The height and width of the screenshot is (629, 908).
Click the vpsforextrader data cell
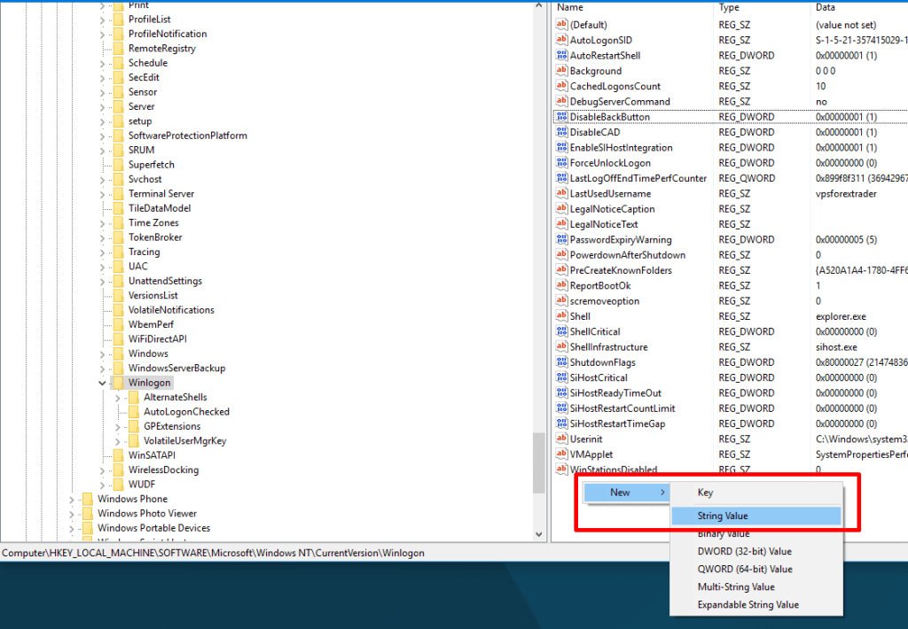click(x=846, y=193)
